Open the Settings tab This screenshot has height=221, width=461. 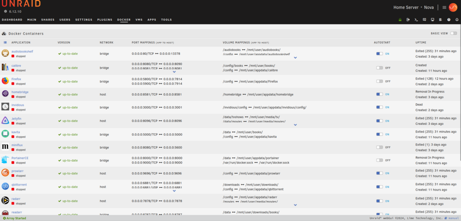click(x=84, y=20)
